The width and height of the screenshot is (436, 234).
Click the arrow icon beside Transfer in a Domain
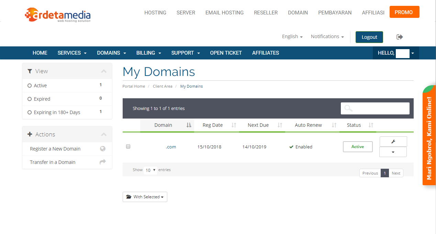102,162
